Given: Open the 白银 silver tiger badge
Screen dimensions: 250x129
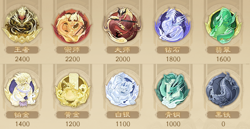Looking at the screenshot, I should click(x=122, y=89).
